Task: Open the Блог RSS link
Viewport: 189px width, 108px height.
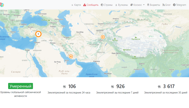Action: (167, 5)
